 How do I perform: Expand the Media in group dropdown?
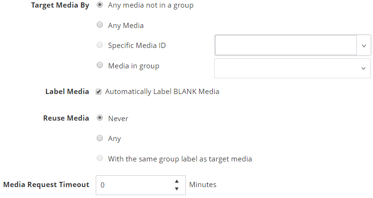[364, 68]
